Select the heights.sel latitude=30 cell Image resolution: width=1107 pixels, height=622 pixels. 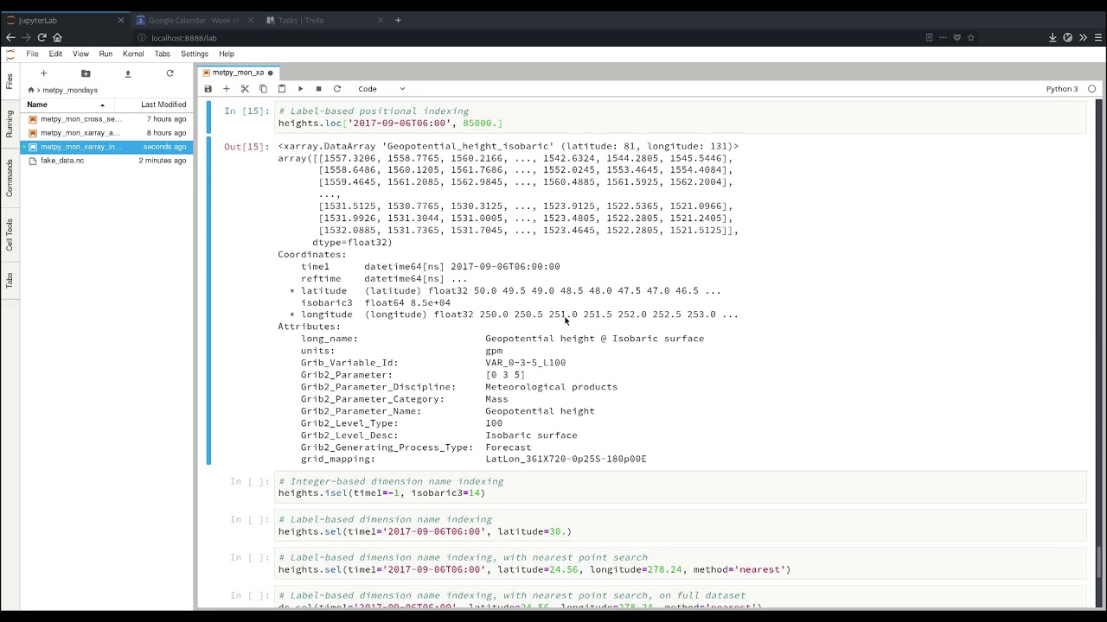681,525
